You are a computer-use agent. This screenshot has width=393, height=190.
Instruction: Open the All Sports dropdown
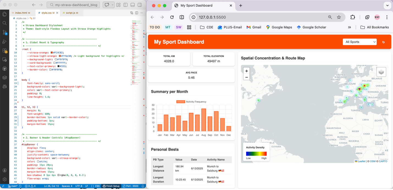[x=359, y=42]
